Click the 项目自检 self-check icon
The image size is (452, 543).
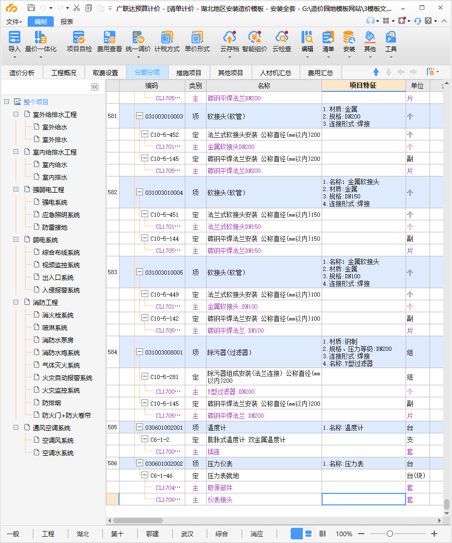tap(79, 38)
